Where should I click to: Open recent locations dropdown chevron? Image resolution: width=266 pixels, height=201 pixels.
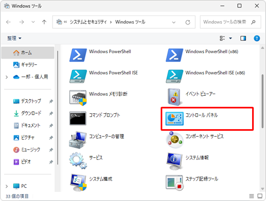(33, 22)
